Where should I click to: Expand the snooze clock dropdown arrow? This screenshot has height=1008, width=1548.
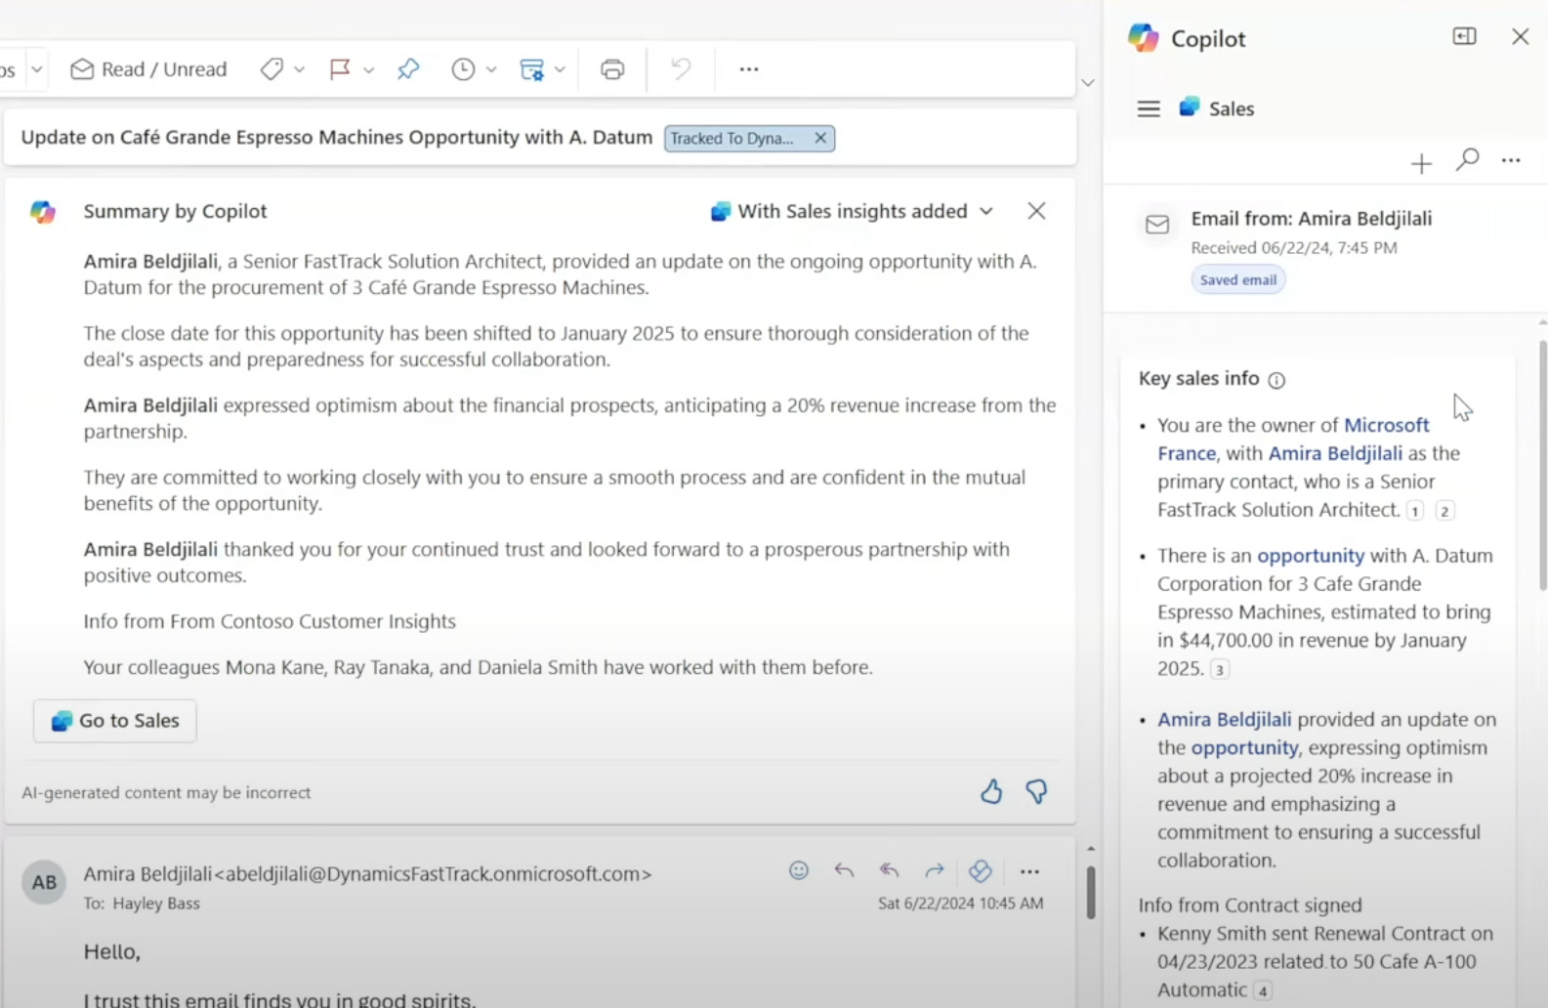click(x=491, y=69)
